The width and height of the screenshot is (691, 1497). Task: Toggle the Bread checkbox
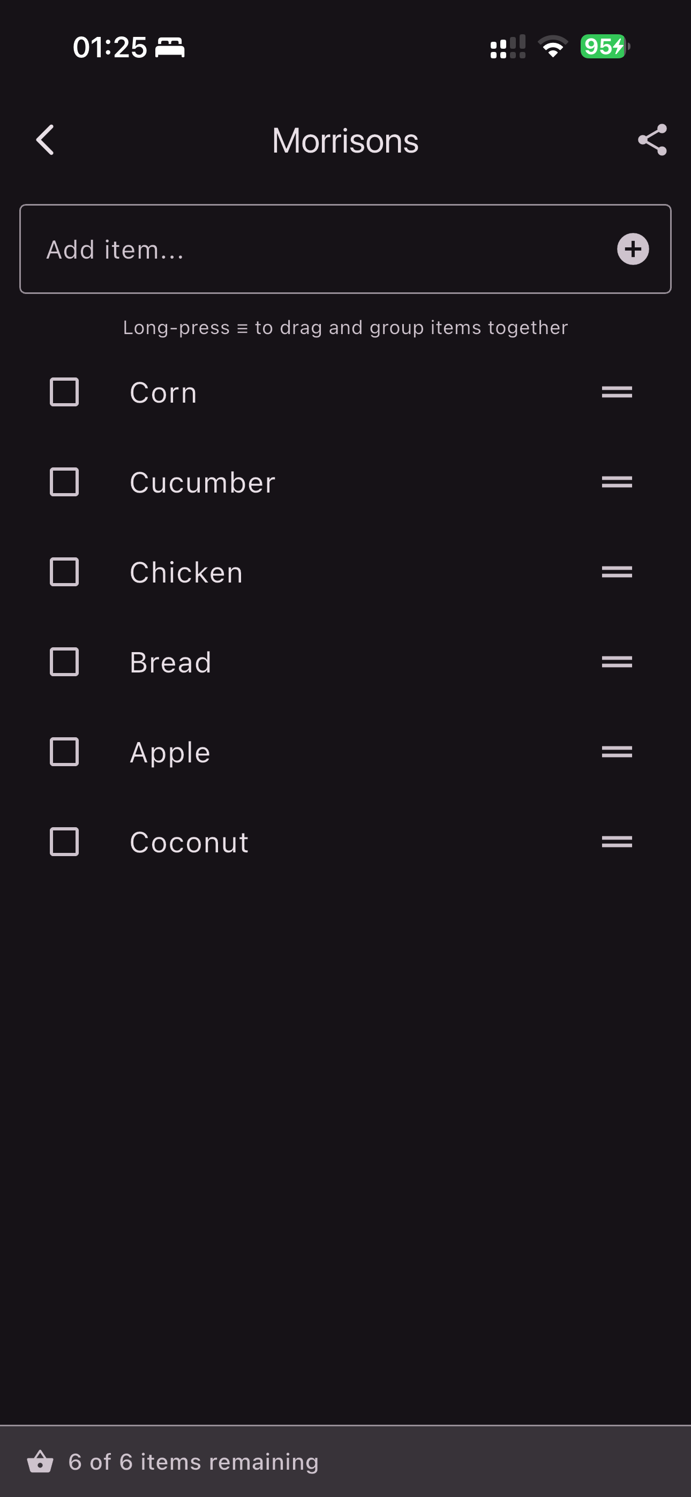point(64,662)
